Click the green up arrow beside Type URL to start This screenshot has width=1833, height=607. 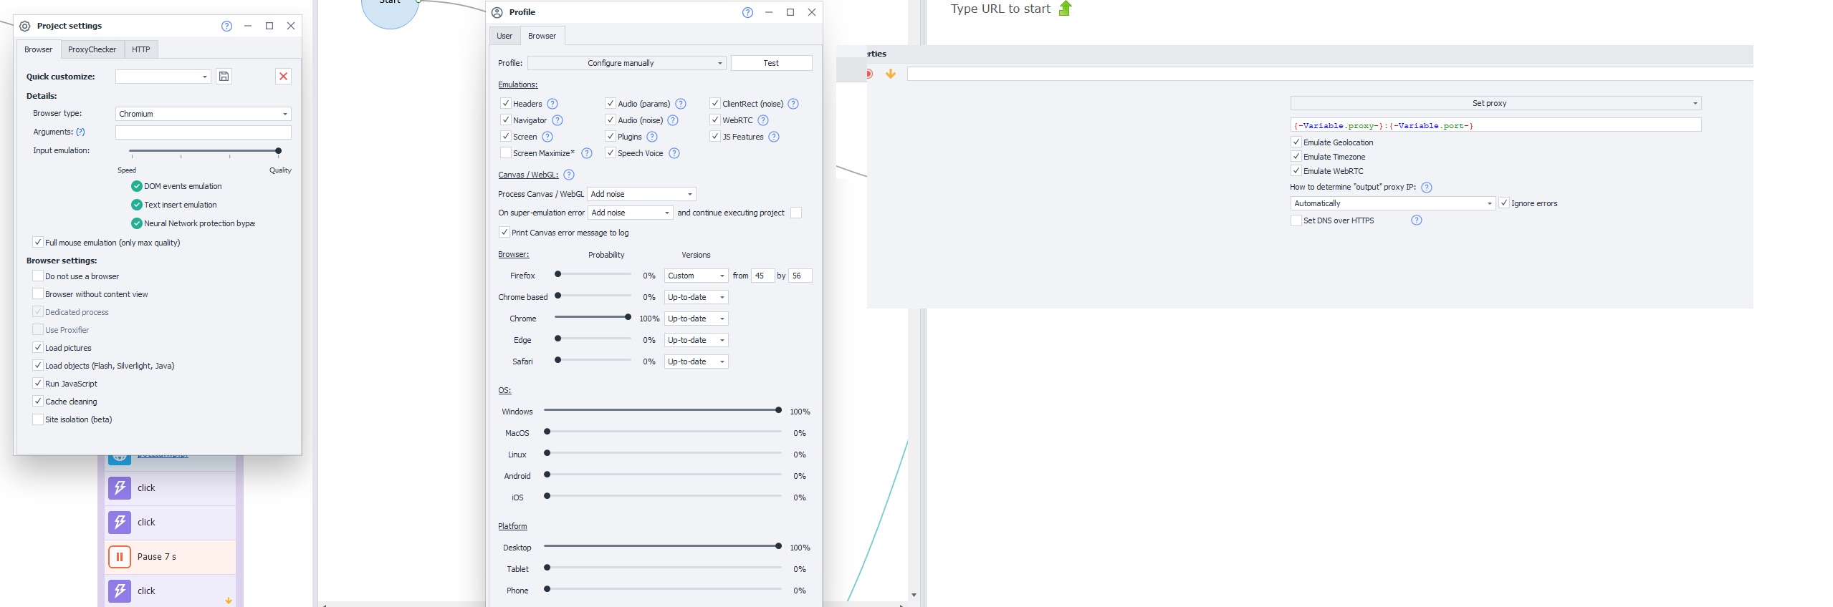(x=1066, y=9)
